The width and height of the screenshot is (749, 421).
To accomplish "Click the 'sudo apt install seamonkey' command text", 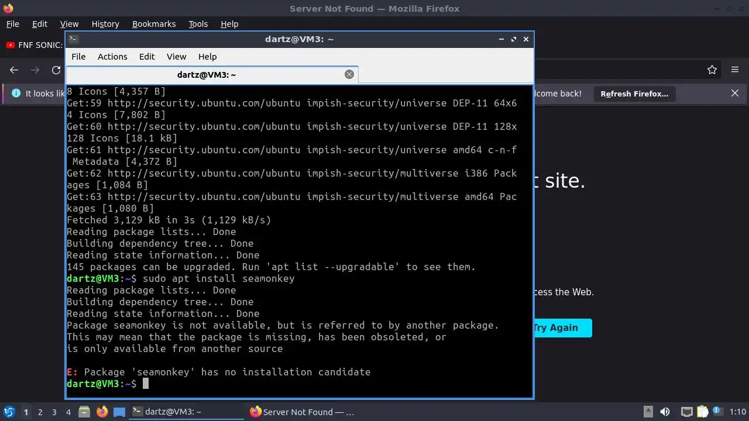I will pyautogui.click(x=218, y=278).
